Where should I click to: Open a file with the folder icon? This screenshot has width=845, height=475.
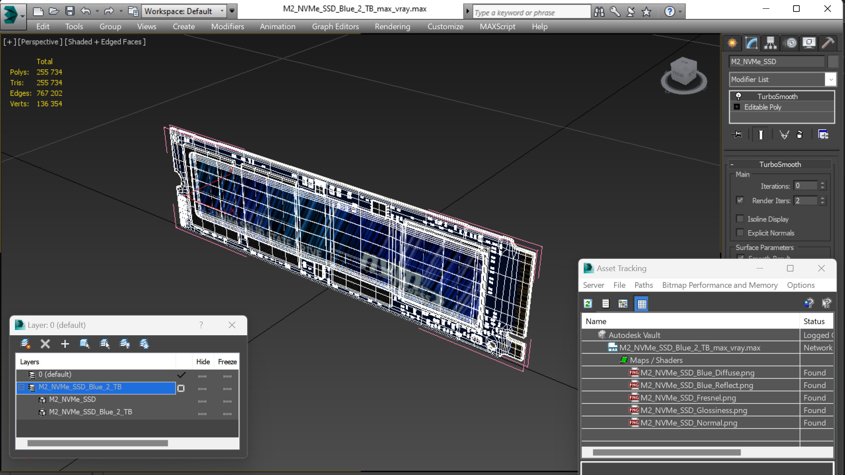[x=54, y=11]
